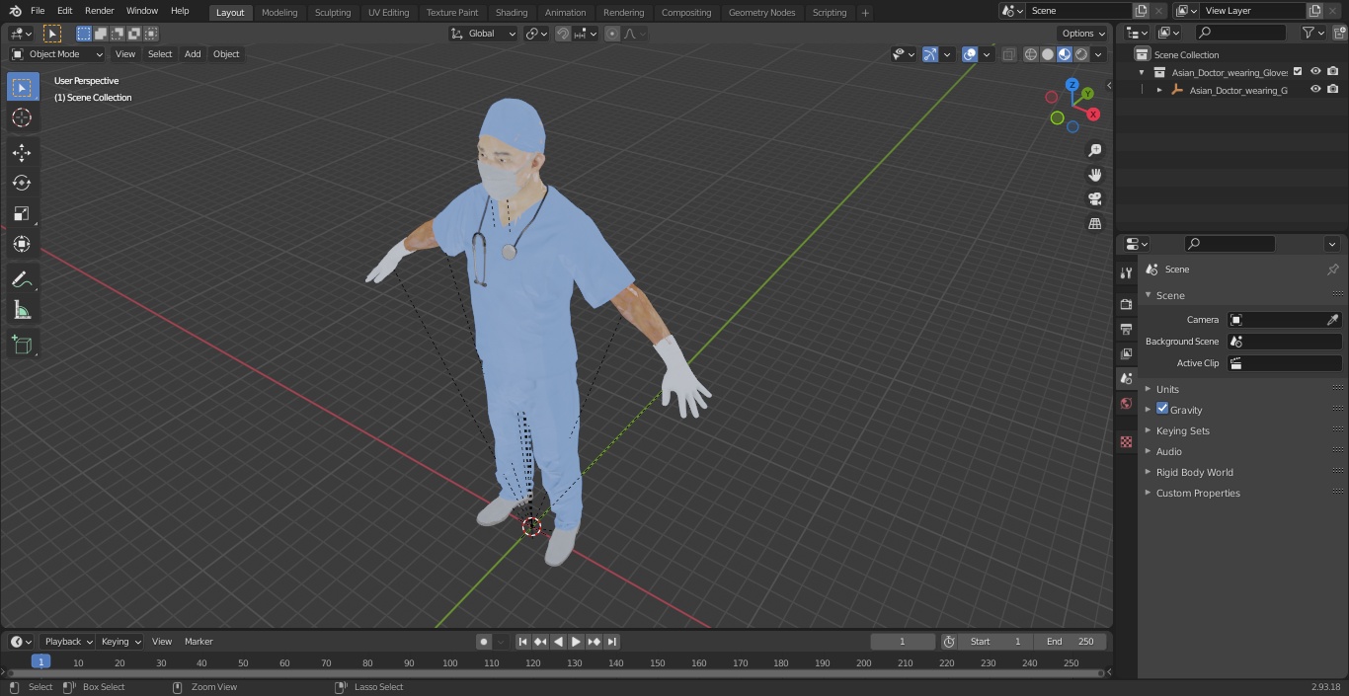This screenshot has width=1349, height=696.
Task: Open the View Layer properties tab
Action: tap(1126, 353)
